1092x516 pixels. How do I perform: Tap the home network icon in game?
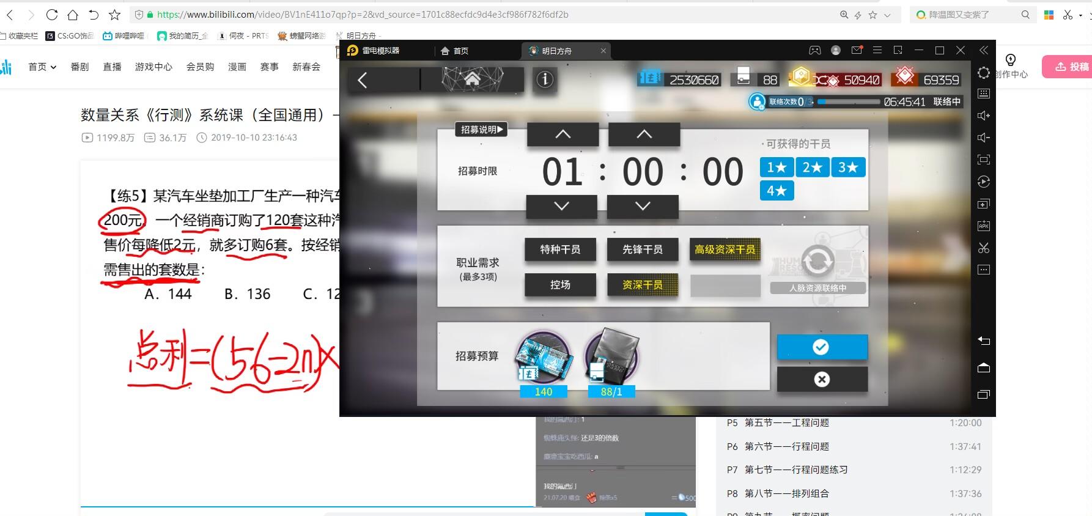point(472,79)
